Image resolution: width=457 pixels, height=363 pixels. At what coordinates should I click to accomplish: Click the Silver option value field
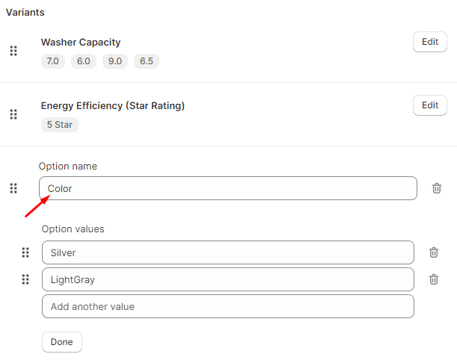coord(228,252)
